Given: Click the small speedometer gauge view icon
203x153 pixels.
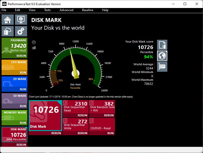Looking at the screenshot, I should click(34, 42).
